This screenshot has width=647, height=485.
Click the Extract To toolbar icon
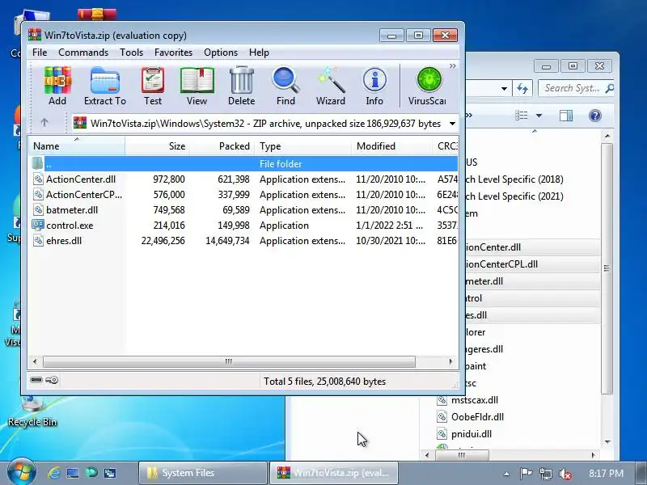pos(105,86)
